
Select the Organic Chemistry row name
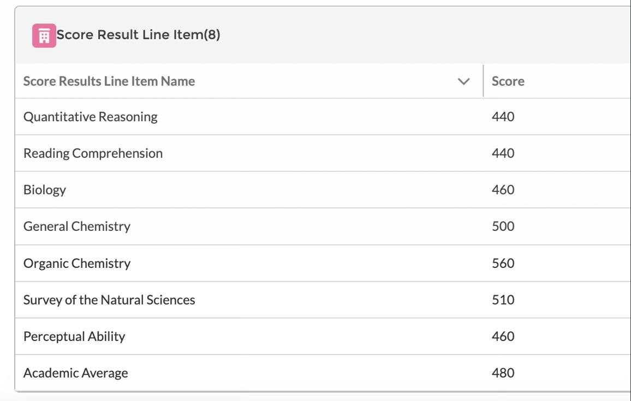click(x=77, y=264)
